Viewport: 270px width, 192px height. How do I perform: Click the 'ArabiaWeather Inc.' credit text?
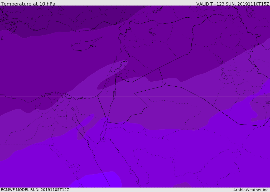coord(251,190)
